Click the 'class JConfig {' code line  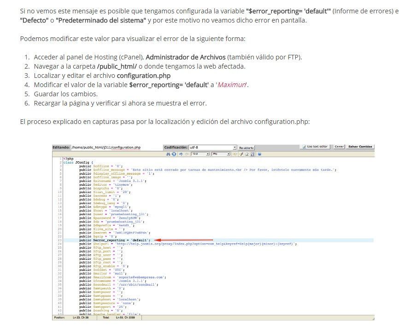(78, 162)
